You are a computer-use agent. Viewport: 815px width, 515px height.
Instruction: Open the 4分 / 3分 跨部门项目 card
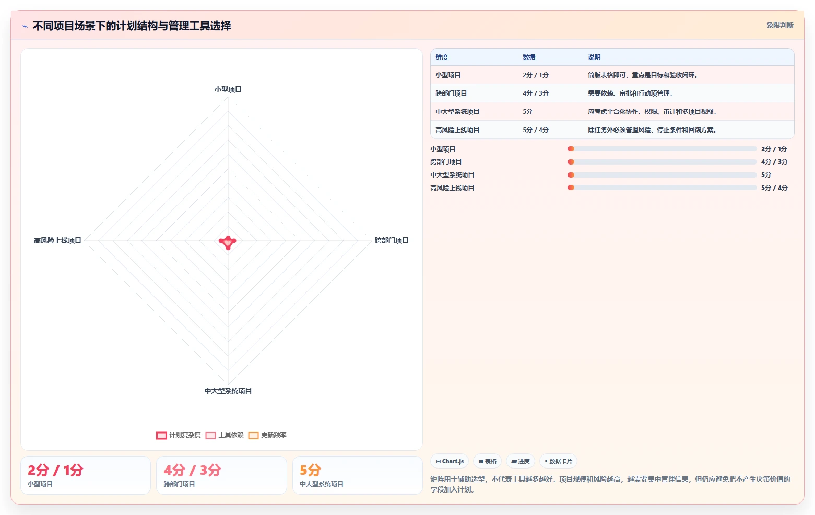tap(221, 475)
